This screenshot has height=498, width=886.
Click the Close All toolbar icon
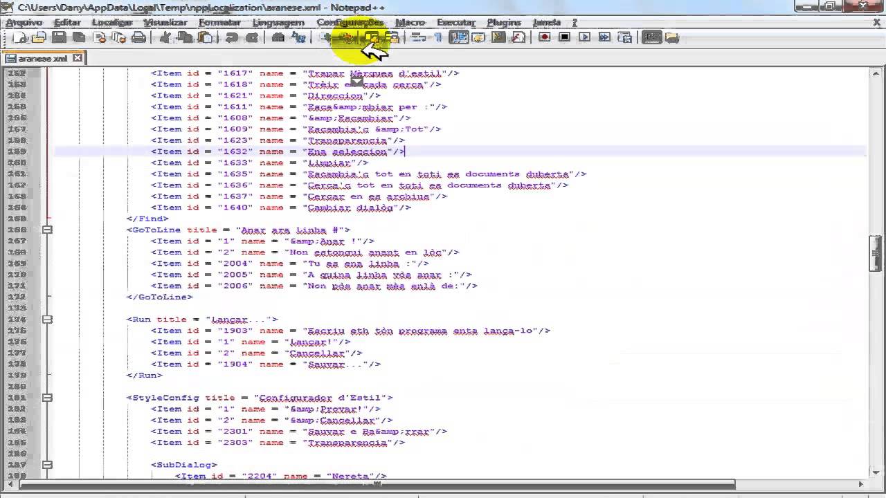point(119,37)
